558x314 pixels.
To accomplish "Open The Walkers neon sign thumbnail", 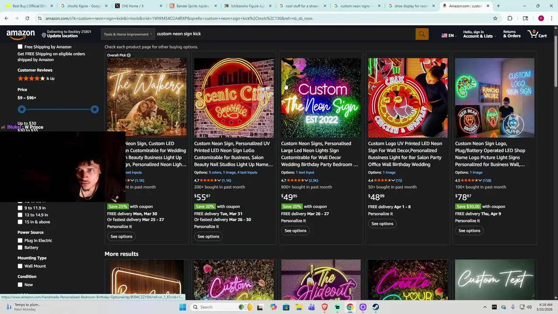I will [147, 98].
